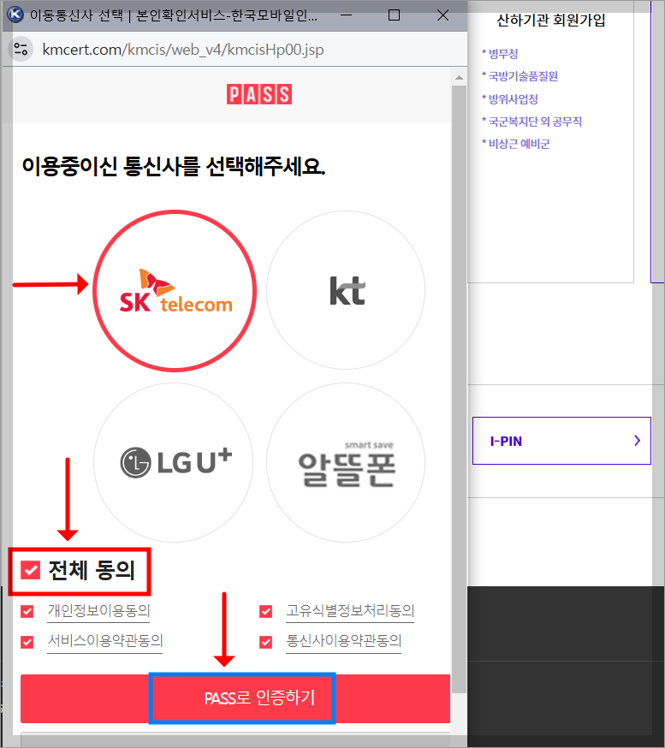The image size is (665, 748).
Task: Expand I-PIN chevron arrow in background page
Action: coord(638,441)
